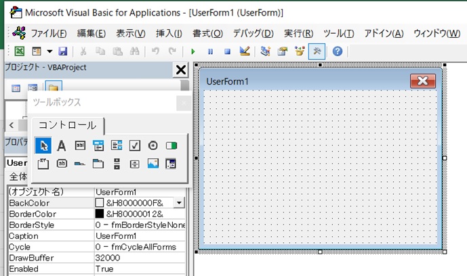
Task: Choose the CommandButton tool in toolbox
Action: (62, 164)
